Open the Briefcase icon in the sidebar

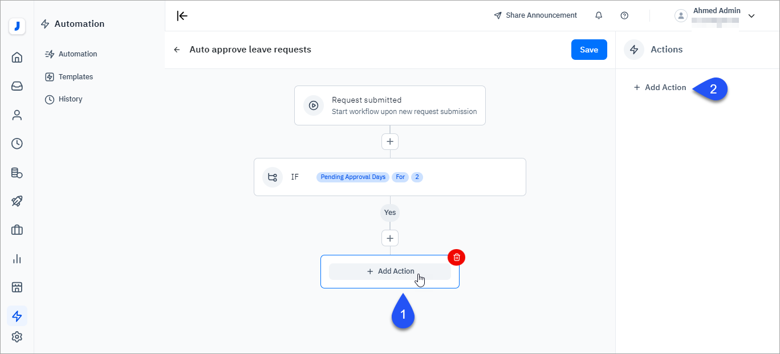point(17,230)
